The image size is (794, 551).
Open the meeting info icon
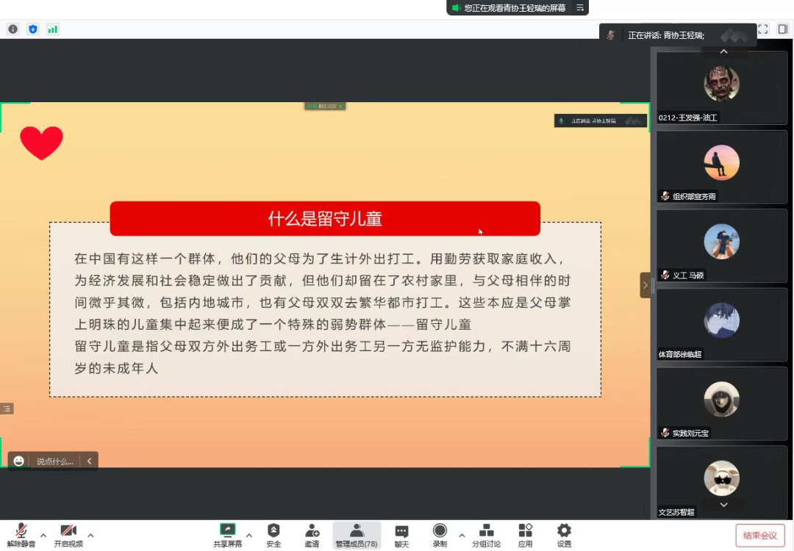[x=12, y=29]
